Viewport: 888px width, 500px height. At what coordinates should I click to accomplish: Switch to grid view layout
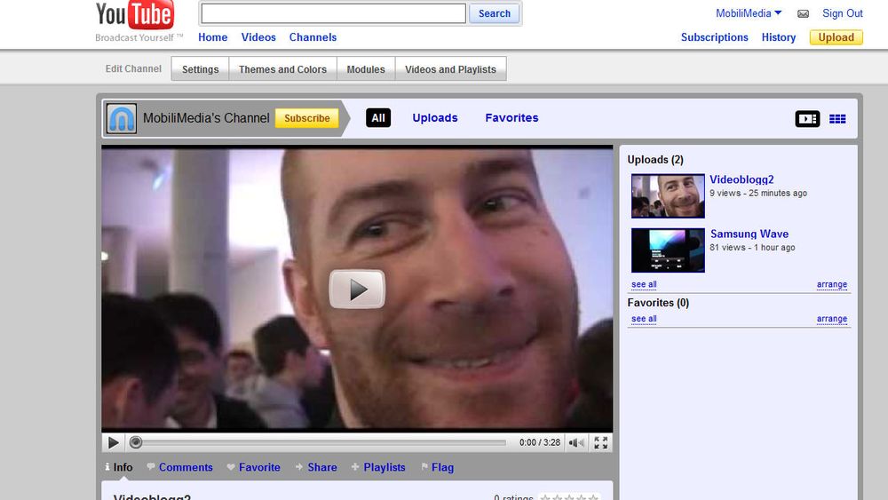(x=837, y=119)
